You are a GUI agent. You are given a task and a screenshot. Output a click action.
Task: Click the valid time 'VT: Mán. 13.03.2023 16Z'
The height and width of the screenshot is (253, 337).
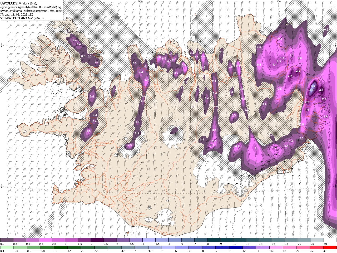(16, 18)
